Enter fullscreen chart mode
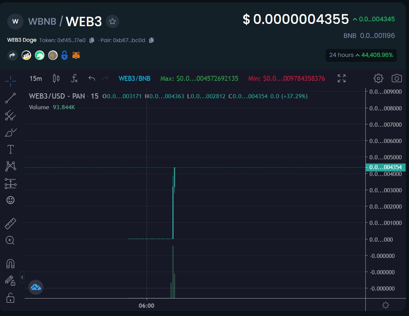 (341, 78)
